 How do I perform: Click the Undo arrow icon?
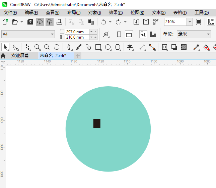coord(103,22)
